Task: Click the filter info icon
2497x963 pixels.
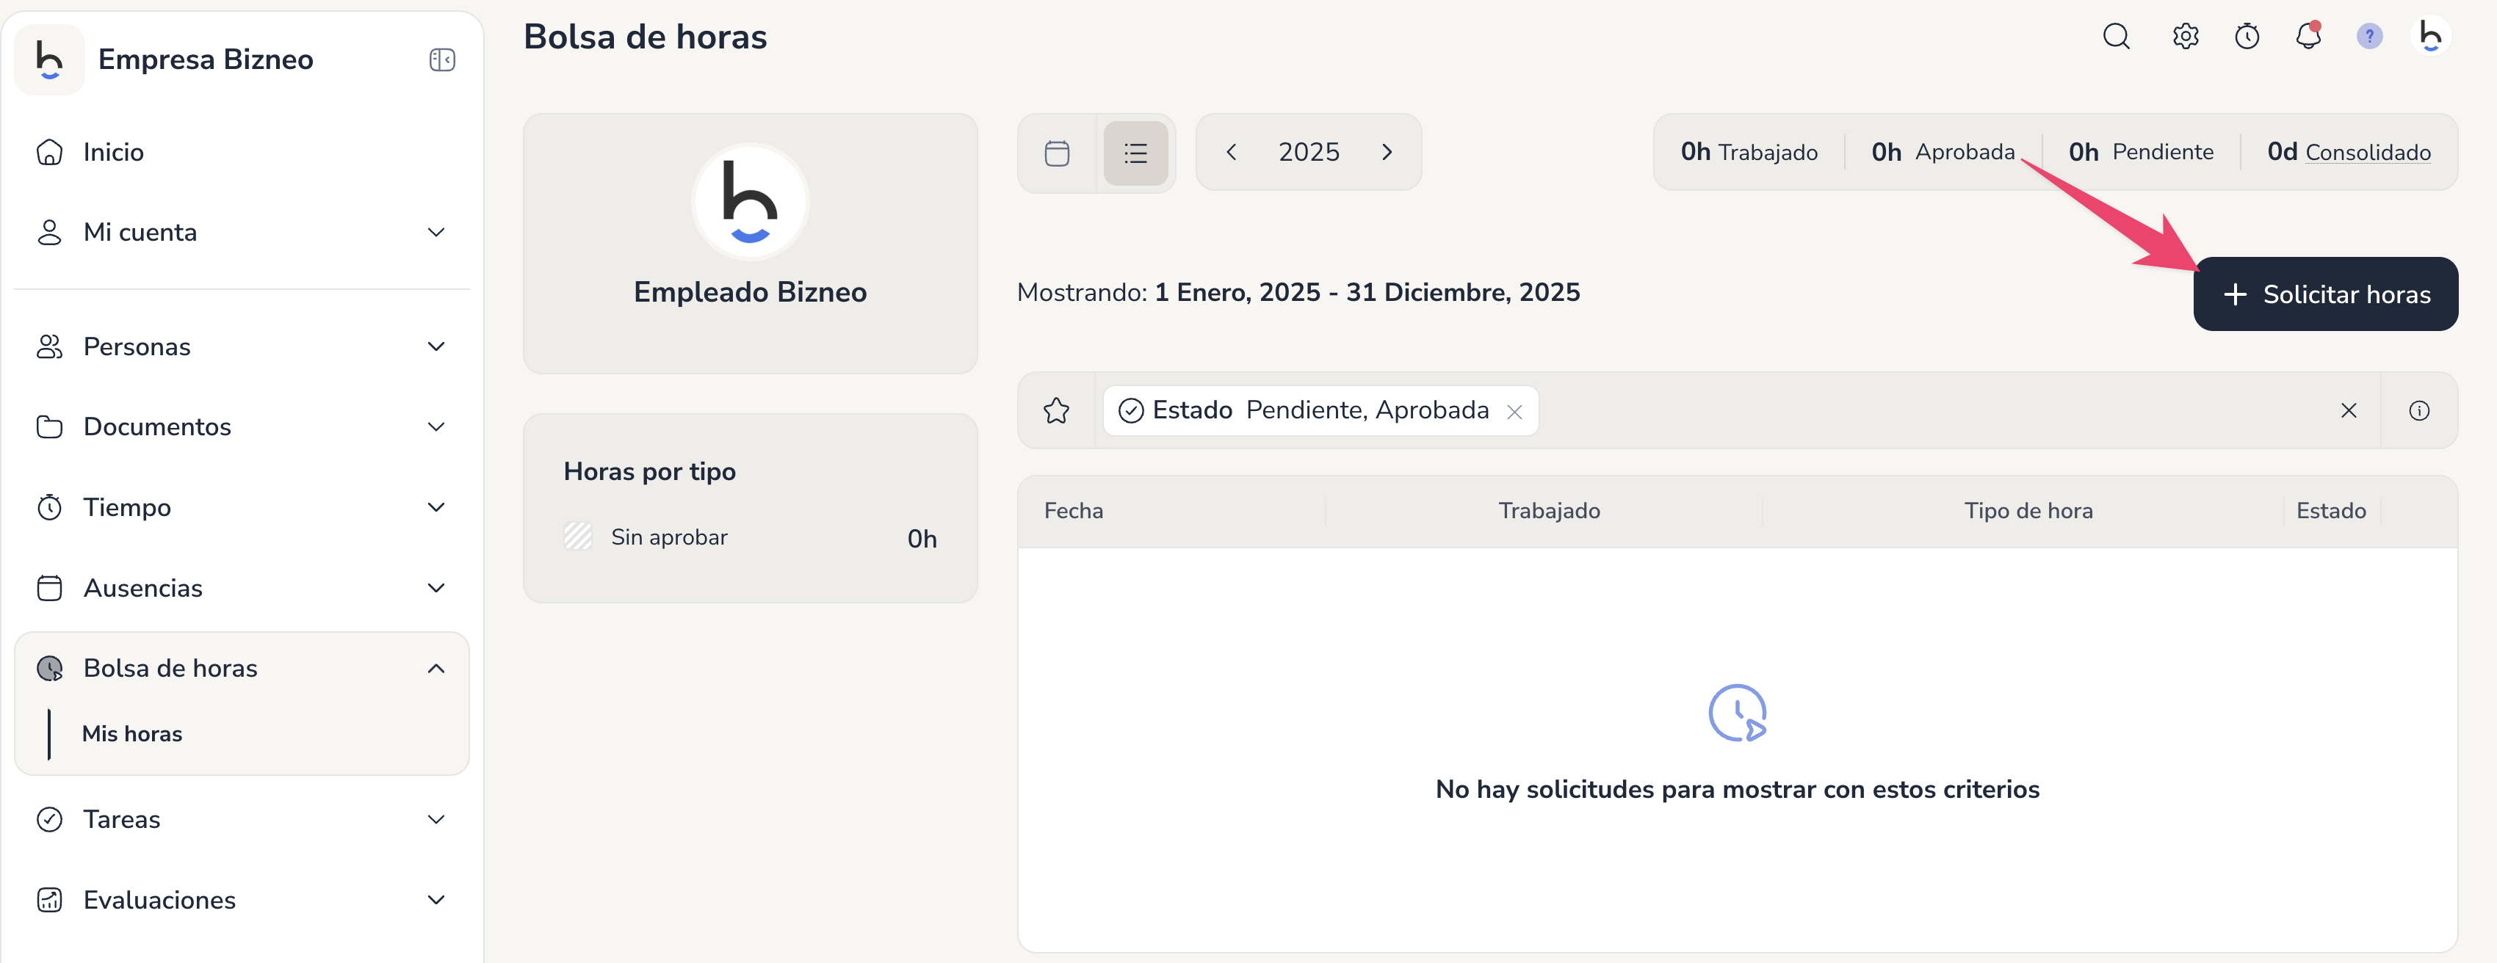Action: coord(2418,411)
